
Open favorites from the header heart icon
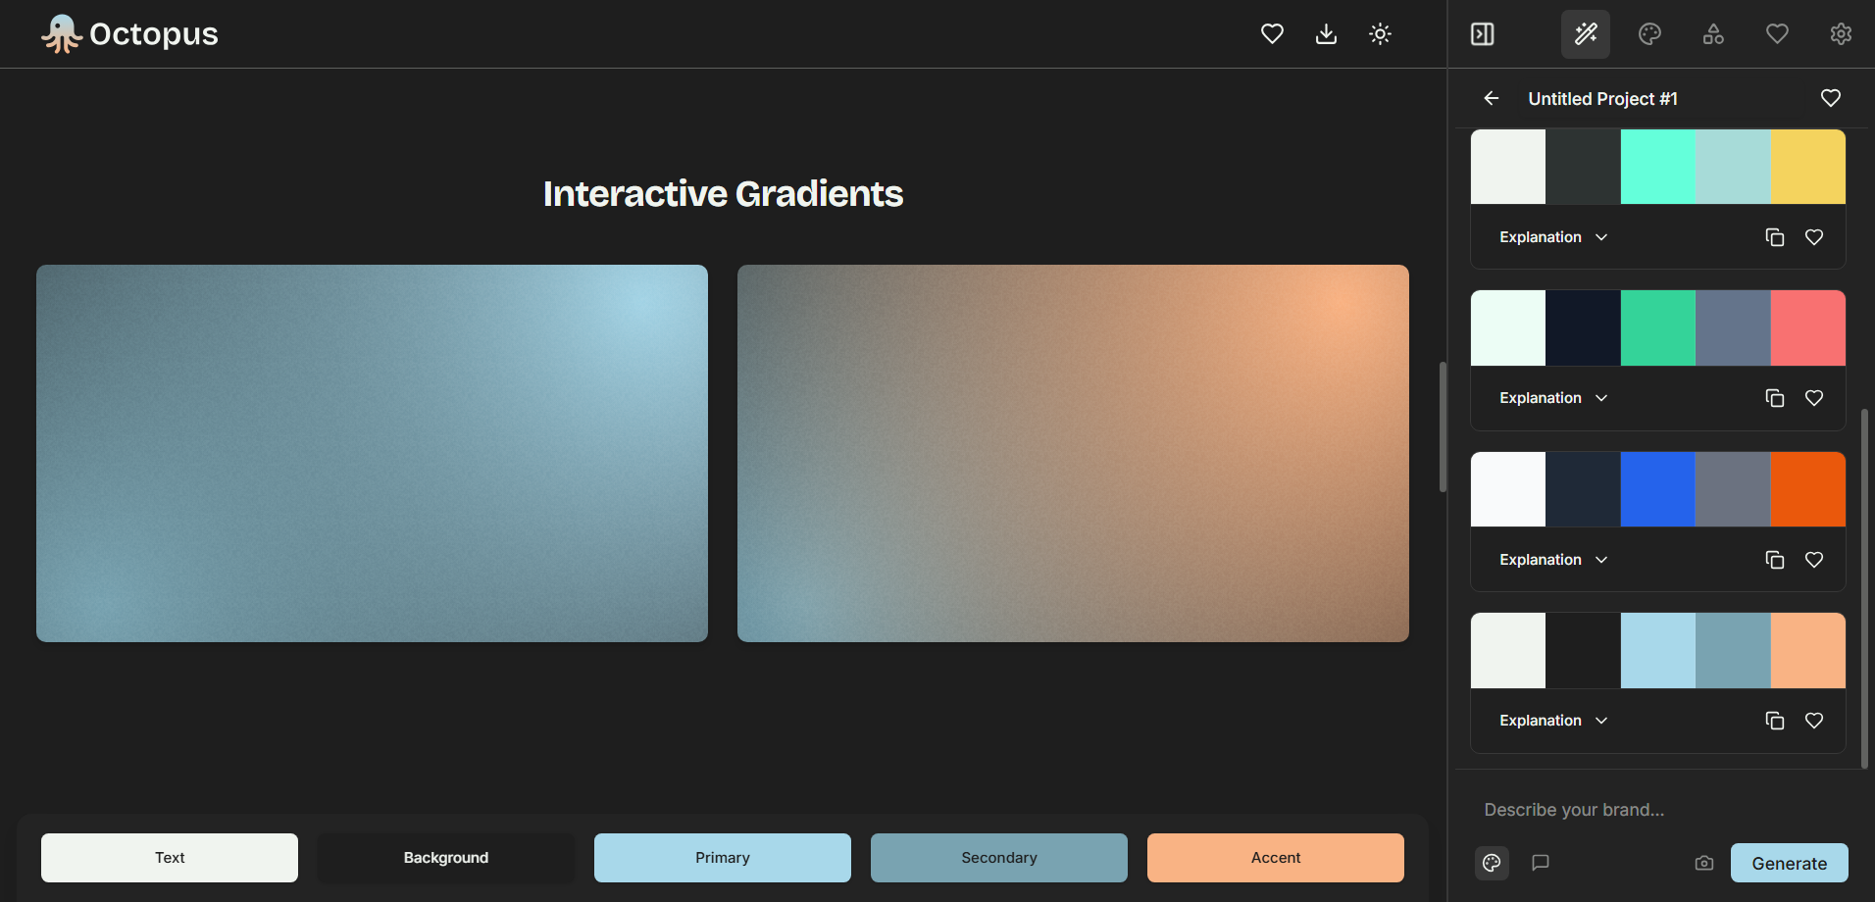coord(1272,34)
